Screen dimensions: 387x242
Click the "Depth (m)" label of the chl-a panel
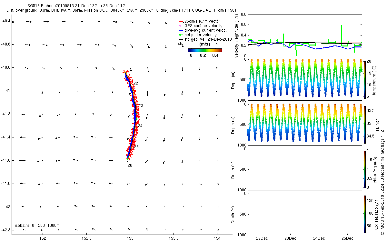tap(233, 169)
